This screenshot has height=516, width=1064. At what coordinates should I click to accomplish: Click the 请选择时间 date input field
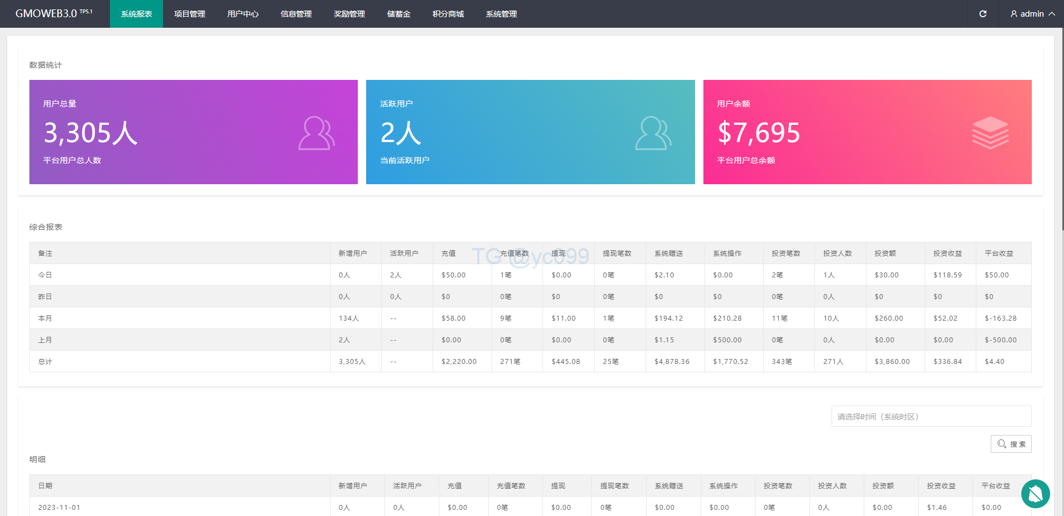point(931,416)
